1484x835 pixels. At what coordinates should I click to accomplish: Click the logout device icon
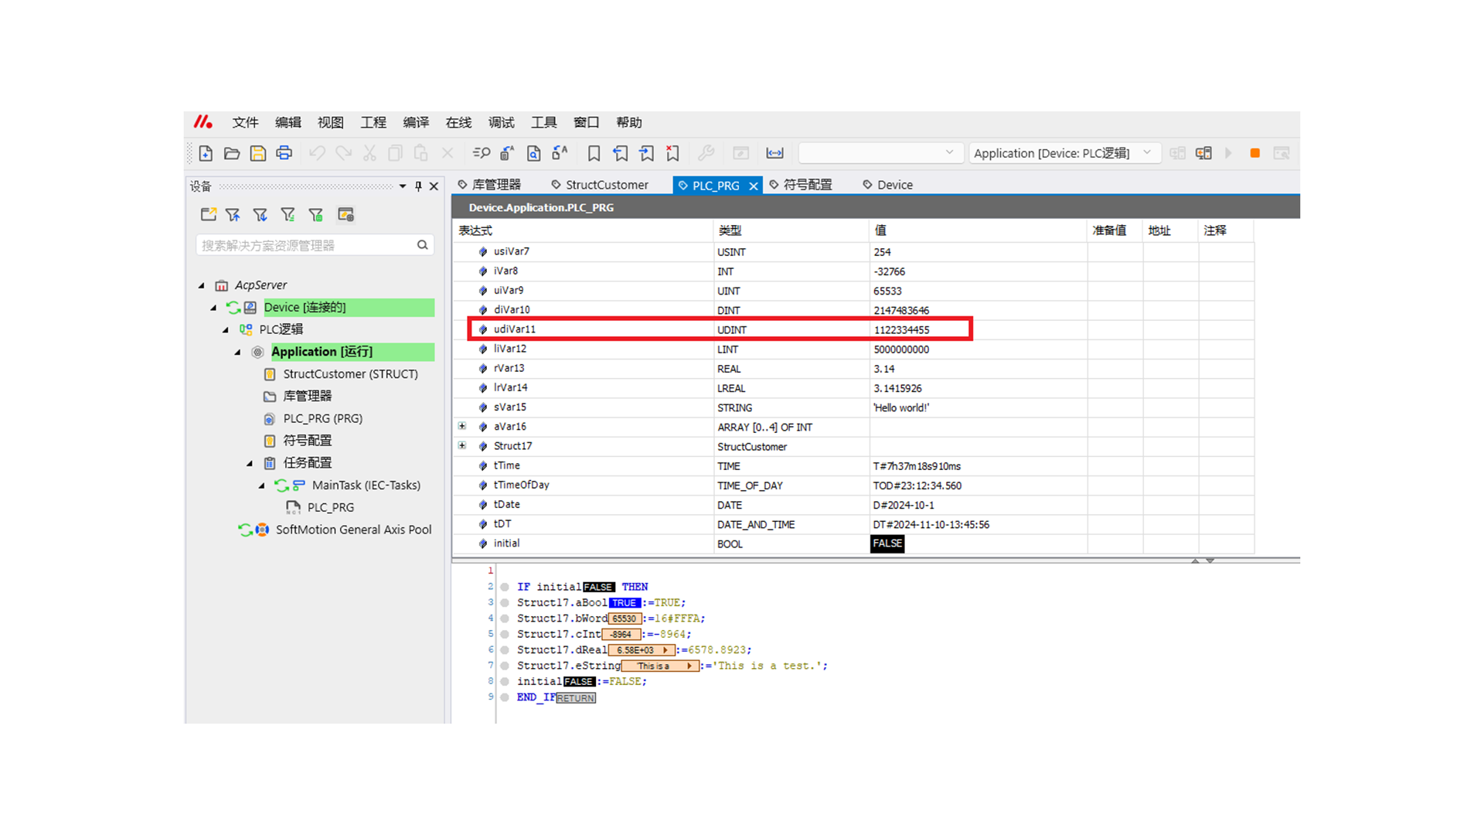1203,153
